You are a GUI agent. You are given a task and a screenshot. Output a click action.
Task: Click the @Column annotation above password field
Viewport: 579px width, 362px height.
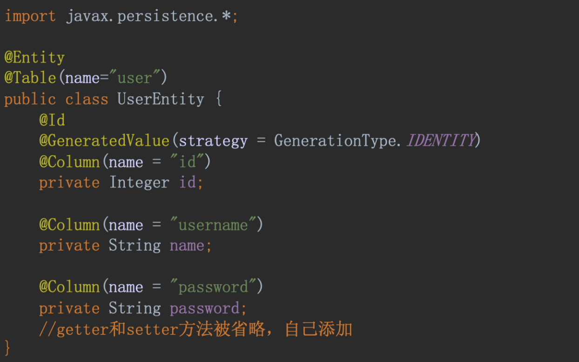click(69, 287)
